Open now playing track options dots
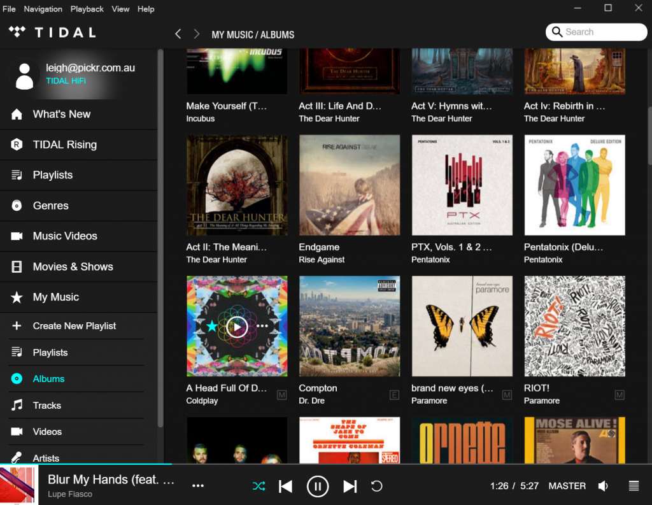 coord(198,486)
